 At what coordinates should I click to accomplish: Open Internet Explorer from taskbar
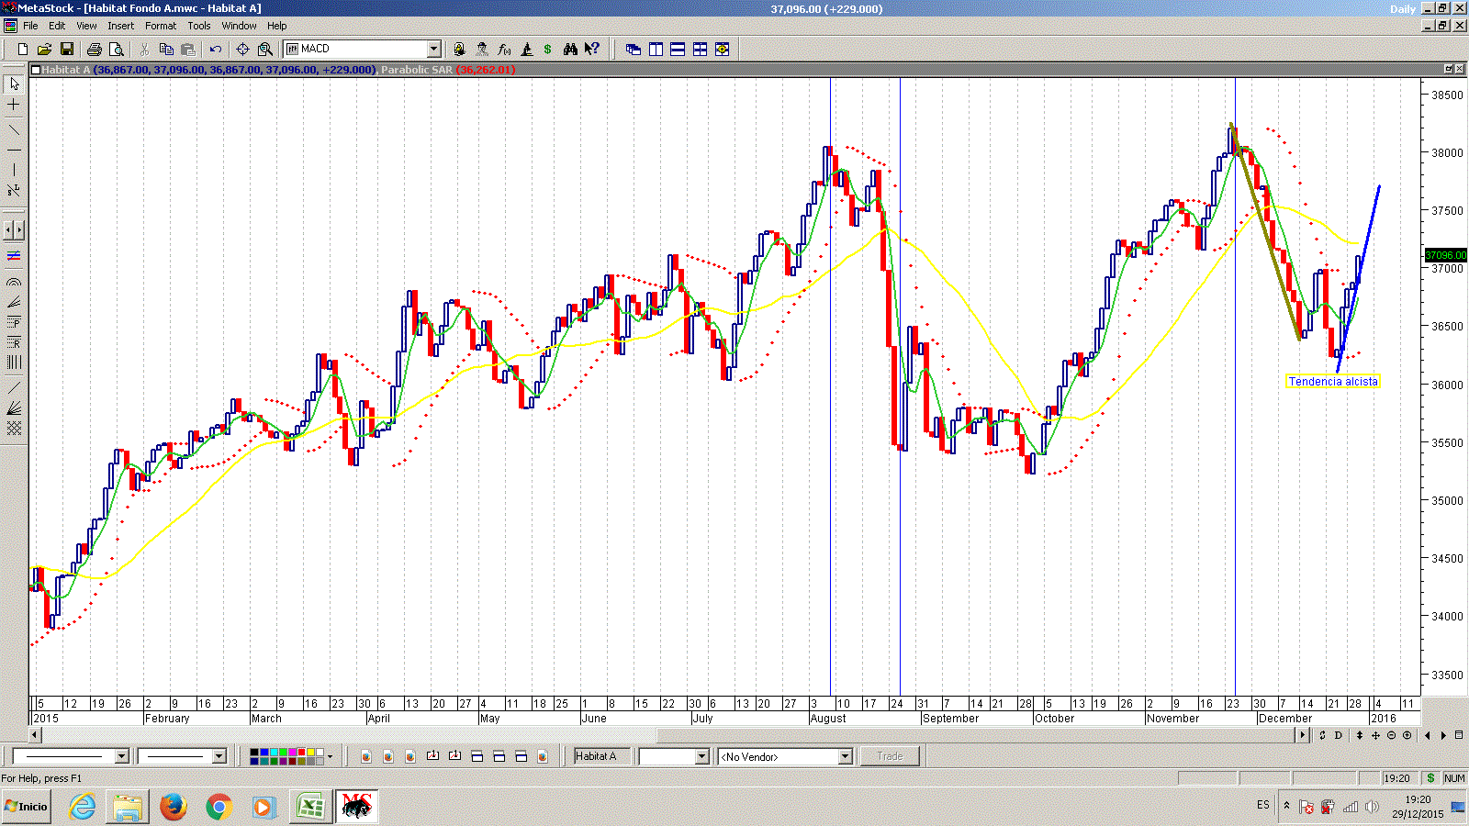tap(83, 807)
